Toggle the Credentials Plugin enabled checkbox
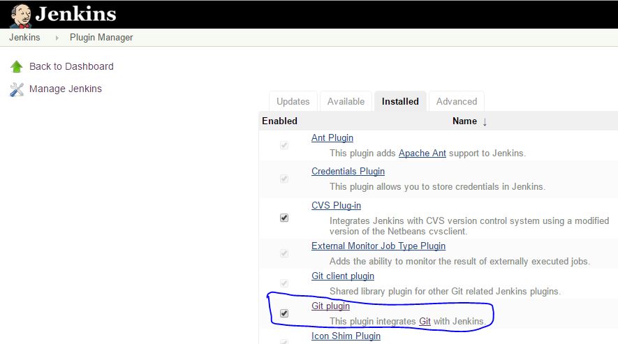Viewport: 618px width, 344px height. click(284, 179)
